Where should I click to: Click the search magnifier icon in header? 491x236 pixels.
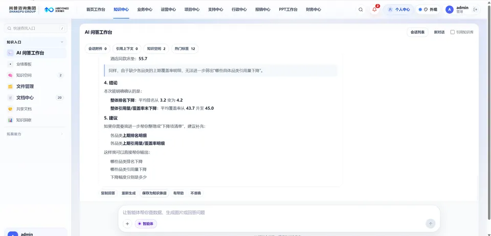361,10
